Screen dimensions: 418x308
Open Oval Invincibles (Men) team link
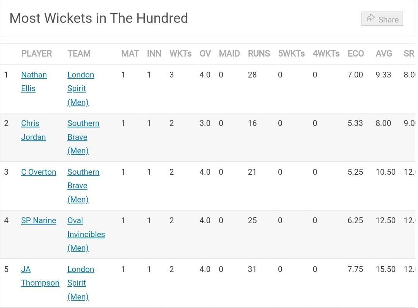click(x=86, y=234)
